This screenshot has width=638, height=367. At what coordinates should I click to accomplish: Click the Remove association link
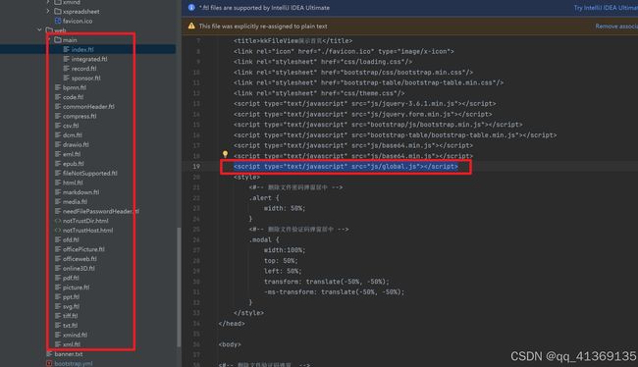pyautogui.click(x=616, y=26)
